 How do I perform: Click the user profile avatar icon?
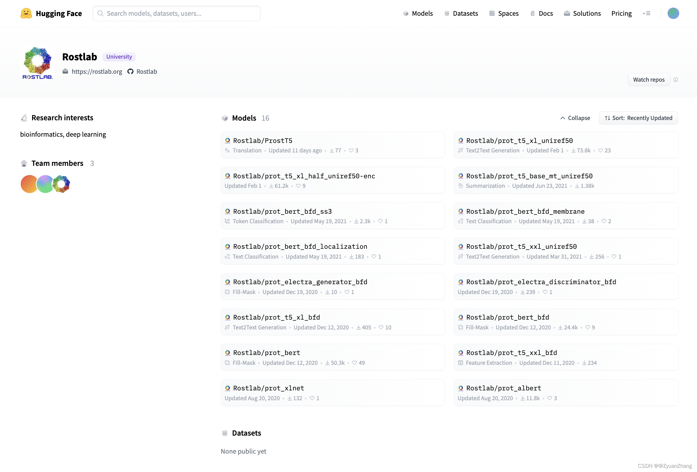click(673, 13)
